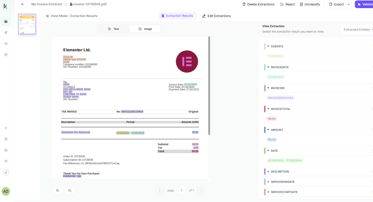Collapse the DUEDATE extraction field
This screenshot has width=373, height=202.
pyautogui.click(x=268, y=46)
